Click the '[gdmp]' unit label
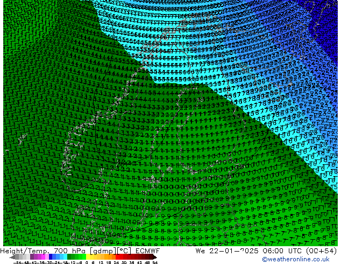Image resolution: width=341 pixels, height=264 pixels. (103, 251)
